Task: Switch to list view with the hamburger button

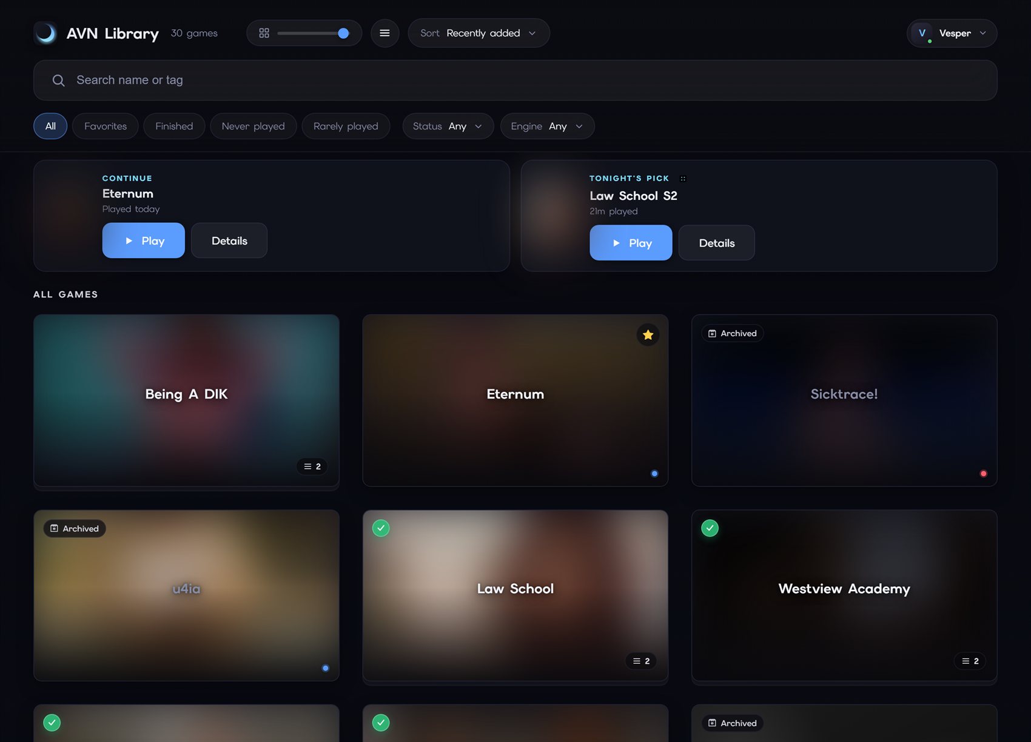Action: pyautogui.click(x=385, y=33)
